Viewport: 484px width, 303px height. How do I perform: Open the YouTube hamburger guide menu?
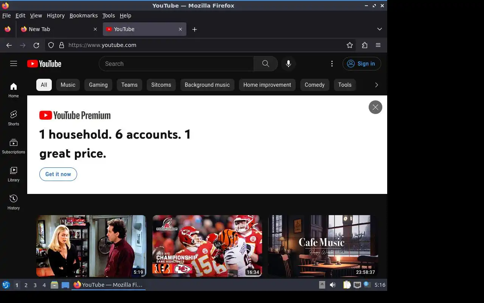click(14, 64)
